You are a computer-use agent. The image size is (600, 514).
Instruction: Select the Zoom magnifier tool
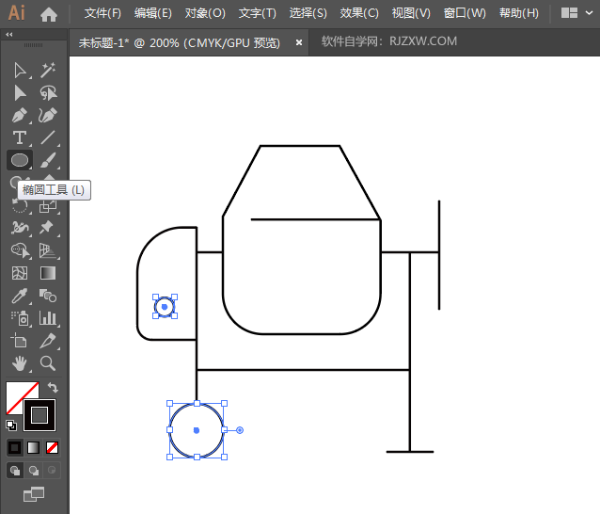(x=48, y=362)
